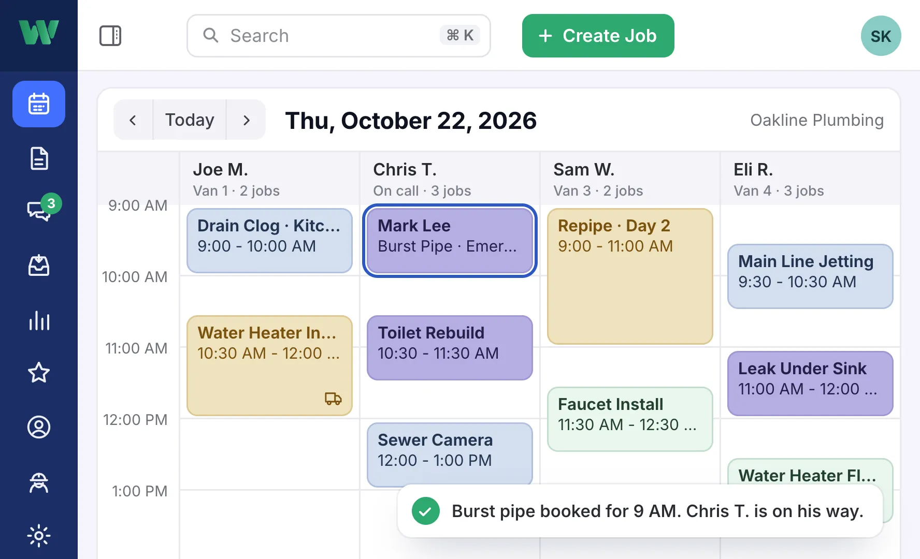Open the inbox tray icon in sidebar

39,266
